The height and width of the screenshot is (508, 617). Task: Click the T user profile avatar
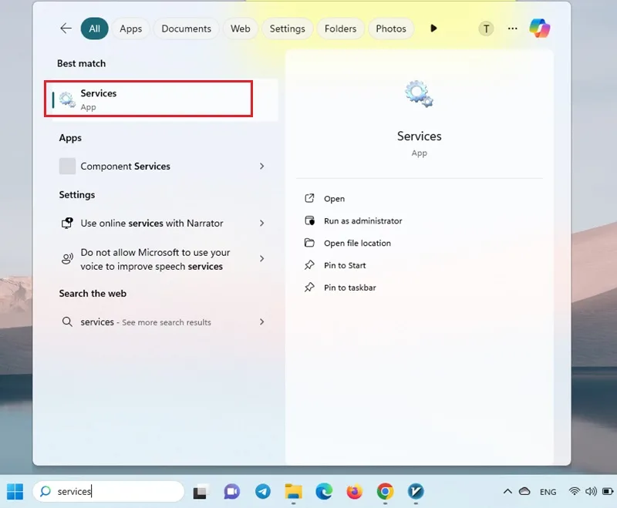point(486,29)
